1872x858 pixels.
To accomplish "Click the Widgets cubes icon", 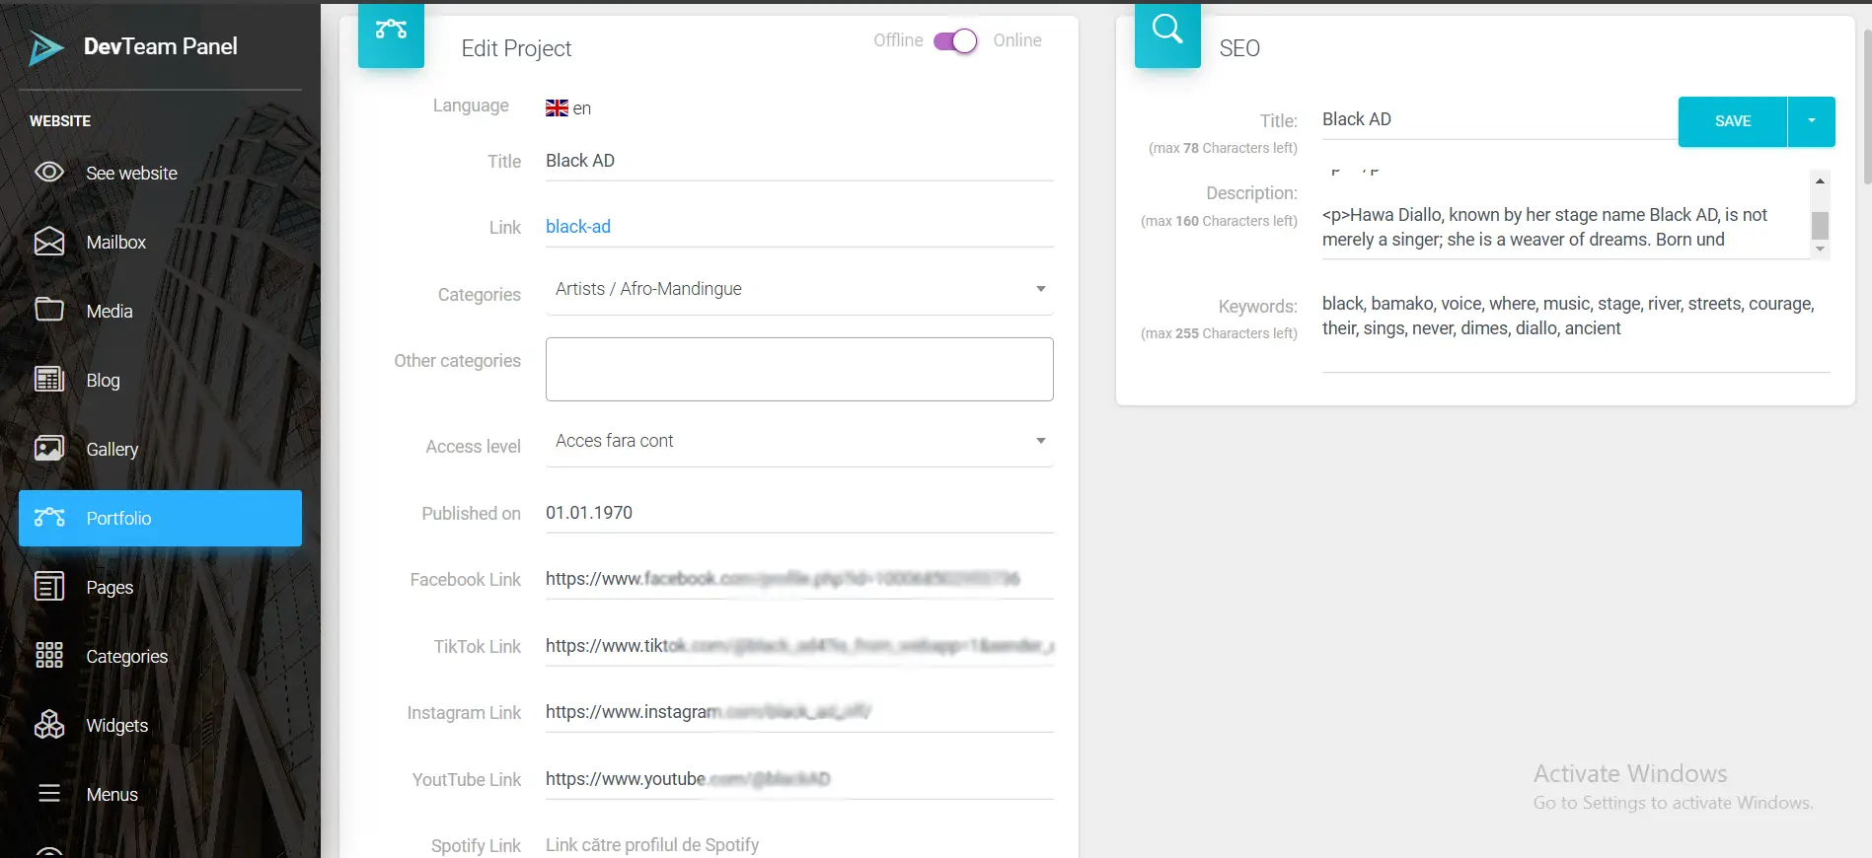I will point(49,725).
